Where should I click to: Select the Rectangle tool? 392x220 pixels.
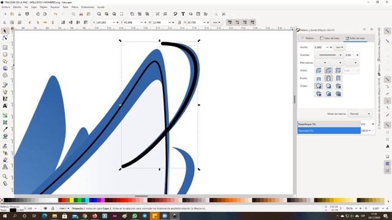(x=5, y=48)
